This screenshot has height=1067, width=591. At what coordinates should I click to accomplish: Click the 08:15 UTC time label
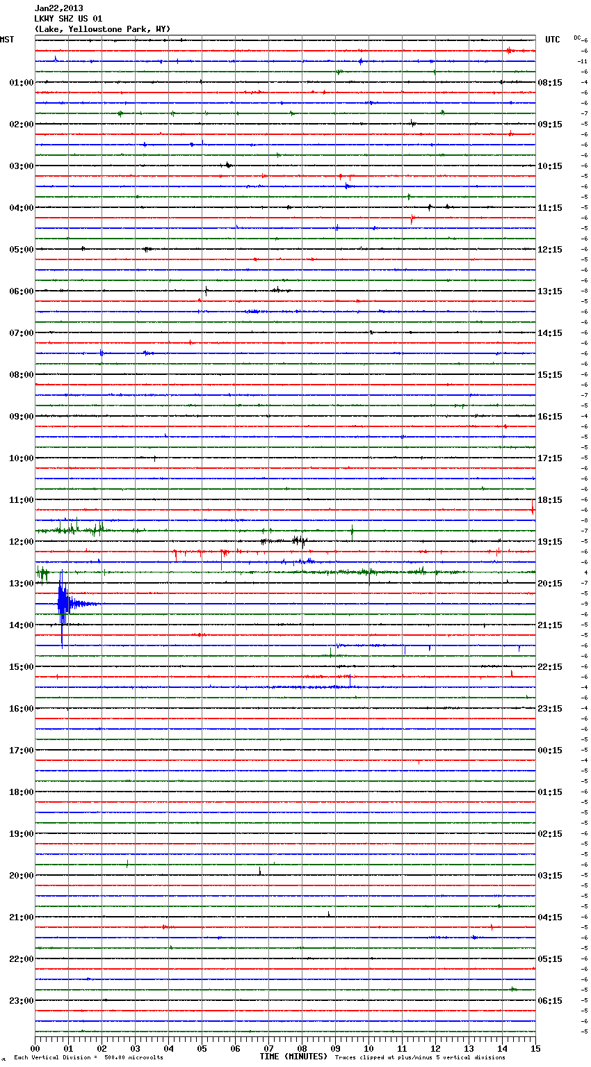[x=550, y=83]
